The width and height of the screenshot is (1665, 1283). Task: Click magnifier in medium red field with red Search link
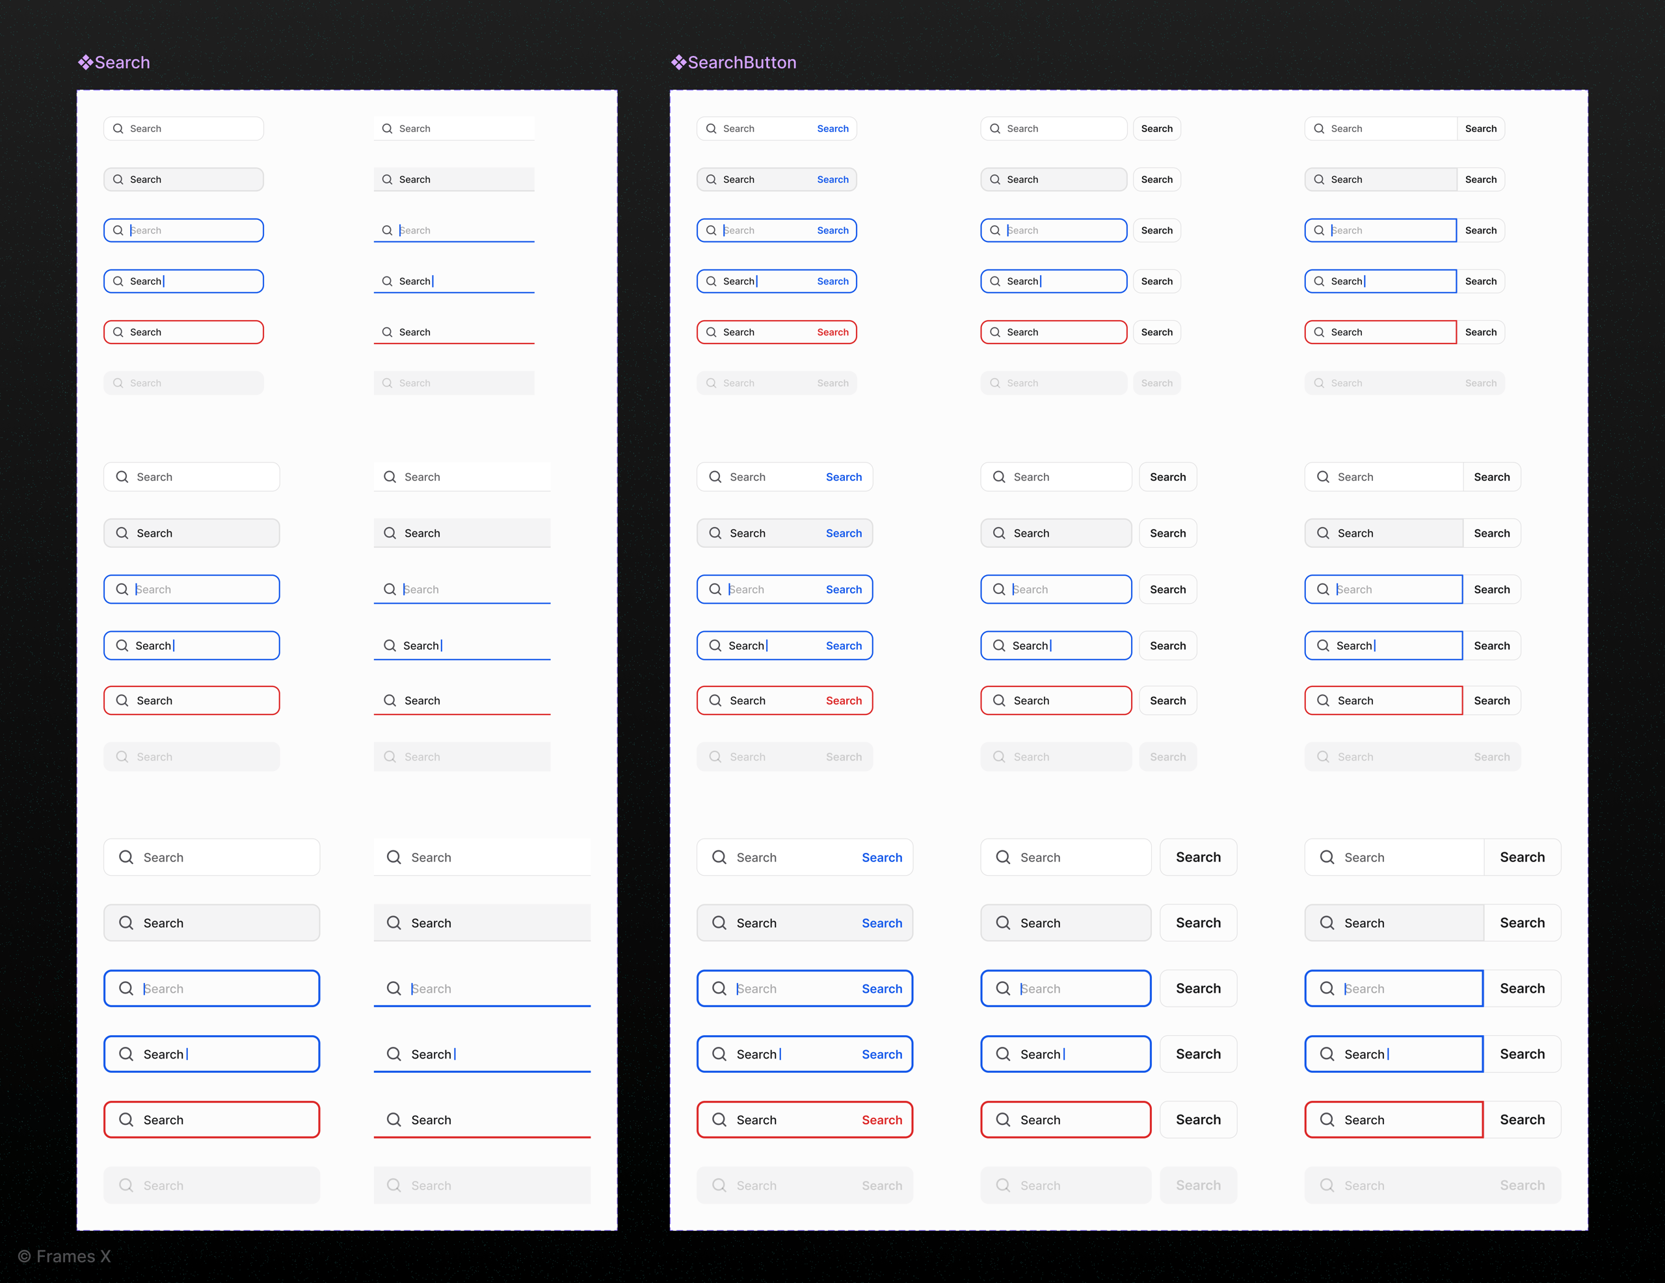tap(715, 700)
